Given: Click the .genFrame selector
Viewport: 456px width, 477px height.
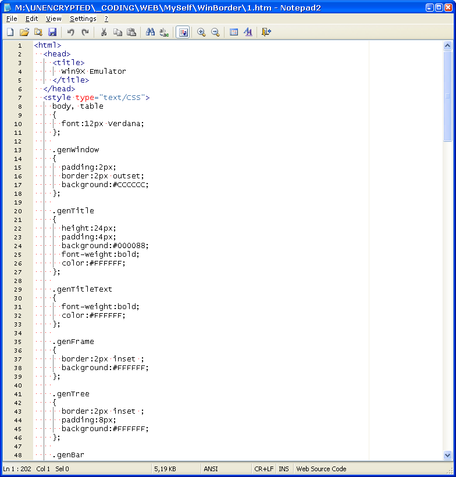Looking at the screenshot, I should [73, 342].
